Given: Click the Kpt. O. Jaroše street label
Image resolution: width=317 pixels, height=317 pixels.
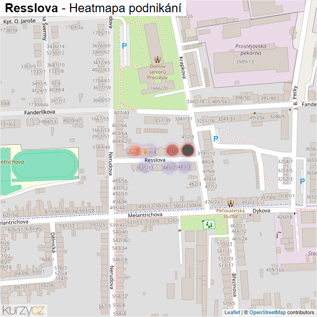Looking at the screenshot, I should coord(19,21).
